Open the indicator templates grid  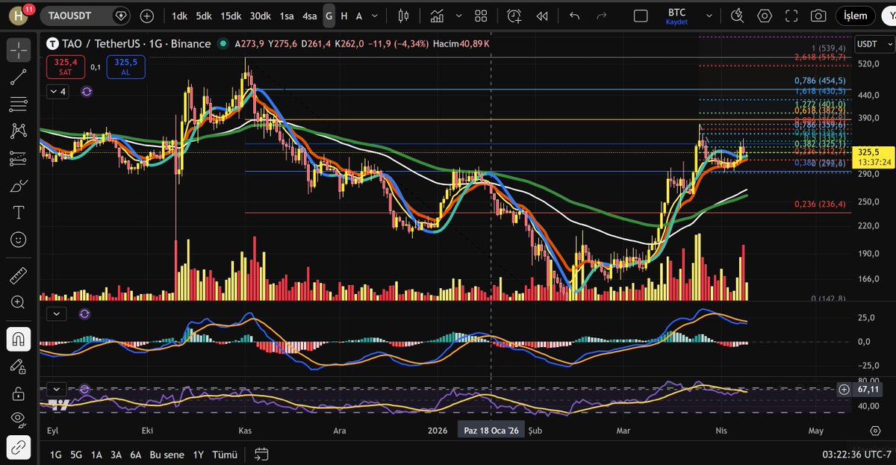pyautogui.click(x=481, y=16)
